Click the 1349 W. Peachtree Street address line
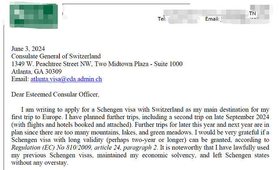Screen dimensions: 279x170 pos(97,64)
